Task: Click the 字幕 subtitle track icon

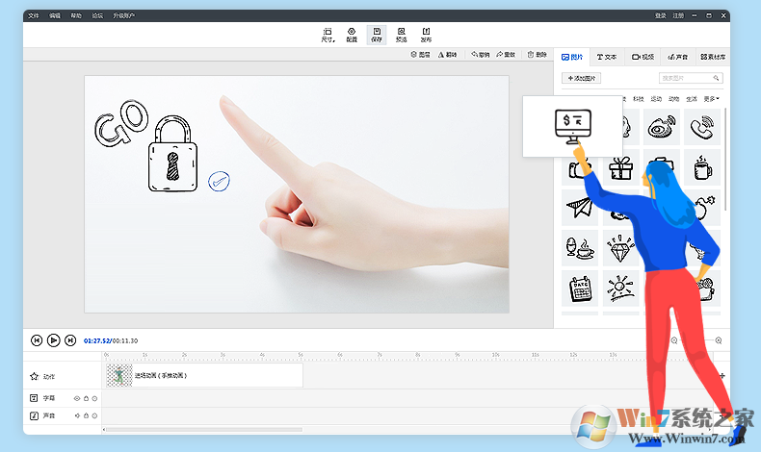Action: tap(34, 398)
